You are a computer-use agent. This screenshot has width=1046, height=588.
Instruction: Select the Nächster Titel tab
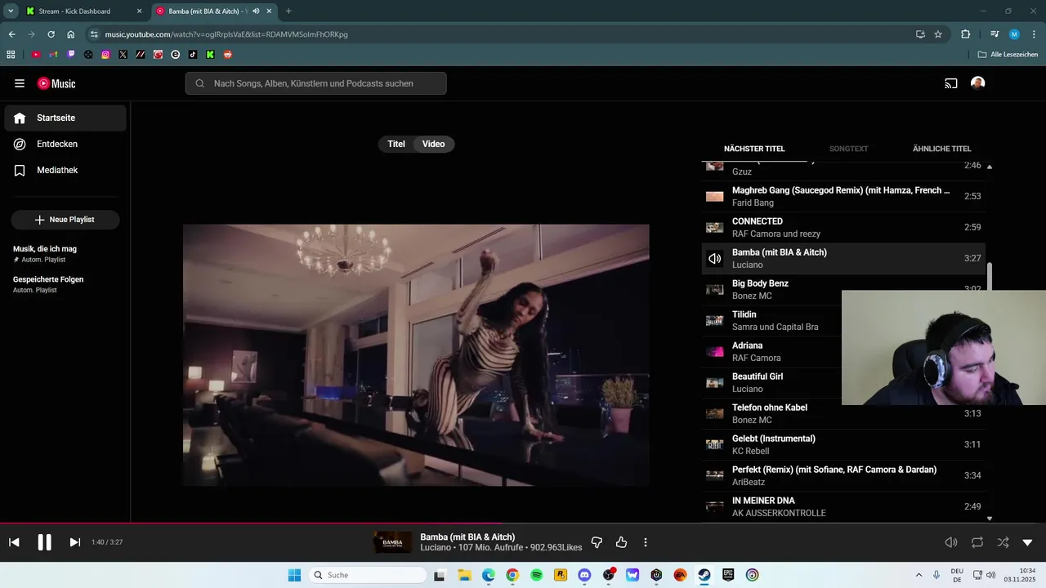point(754,149)
